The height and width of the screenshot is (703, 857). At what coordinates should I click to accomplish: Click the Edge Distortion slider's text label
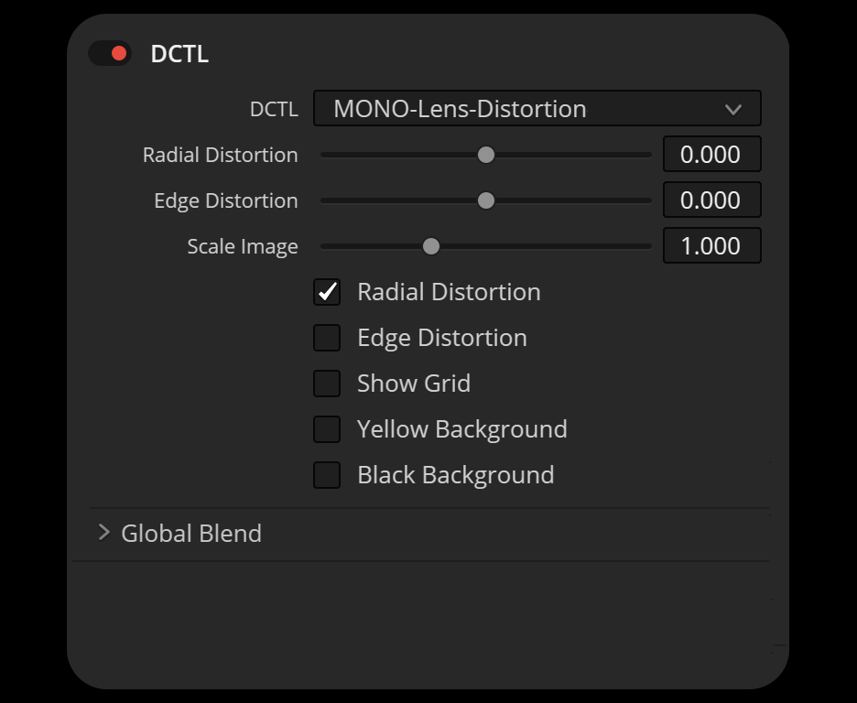coord(225,200)
